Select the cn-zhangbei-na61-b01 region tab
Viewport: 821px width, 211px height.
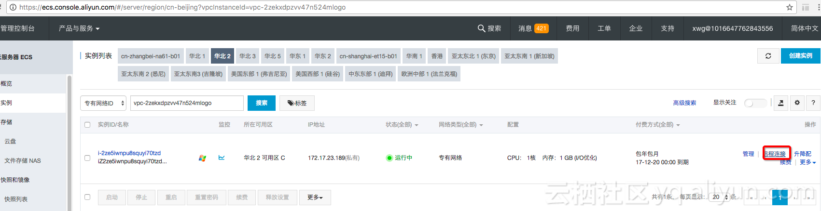click(x=151, y=56)
